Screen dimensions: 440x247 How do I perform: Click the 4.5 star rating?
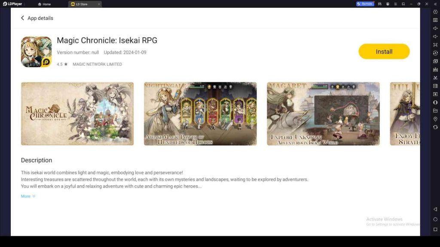pos(62,64)
